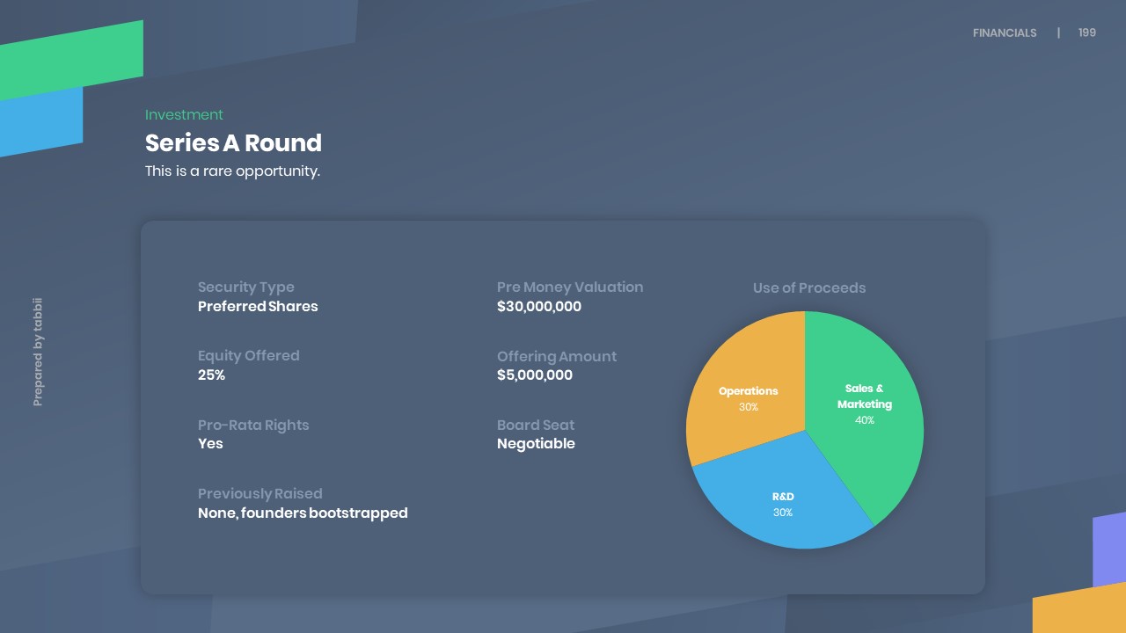1126x633 pixels.
Task: Click 'None, founders bootstrapped' text
Action: tap(303, 513)
